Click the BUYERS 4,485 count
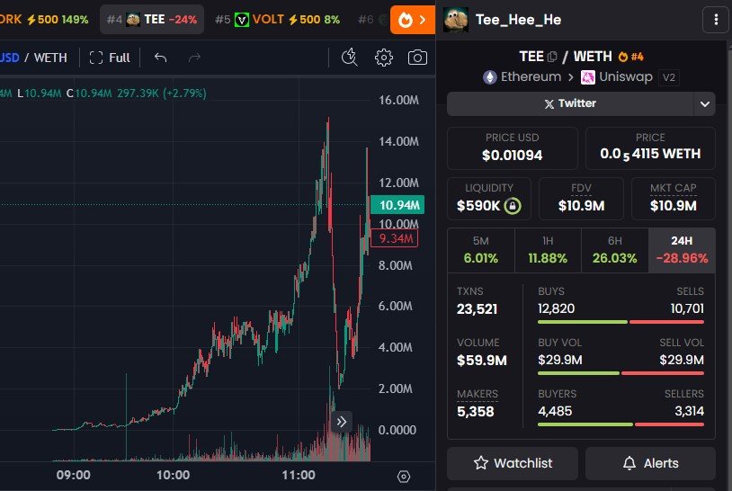This screenshot has width=732, height=491. point(555,411)
